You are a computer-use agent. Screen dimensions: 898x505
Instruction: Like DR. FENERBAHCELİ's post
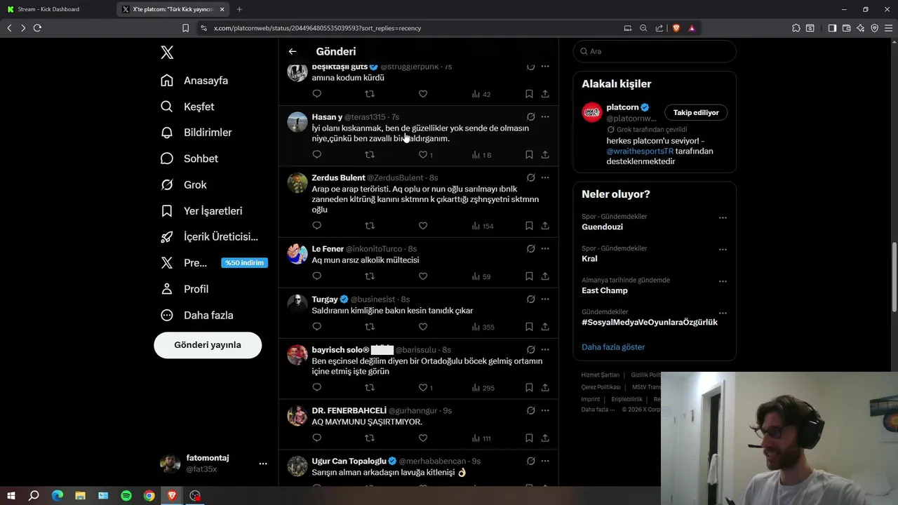[x=423, y=438]
